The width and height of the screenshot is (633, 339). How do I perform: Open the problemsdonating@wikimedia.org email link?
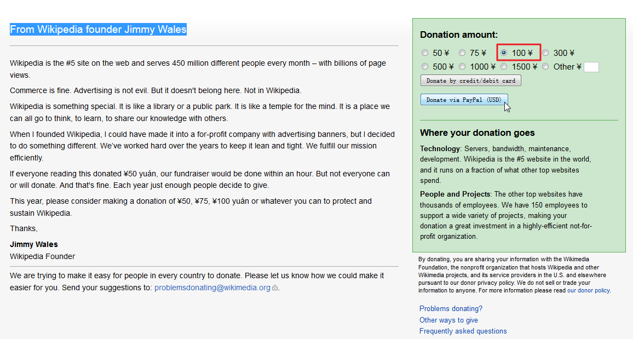(212, 288)
